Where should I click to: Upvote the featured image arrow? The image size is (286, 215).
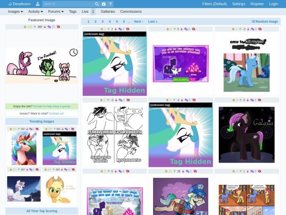(x=35, y=27)
